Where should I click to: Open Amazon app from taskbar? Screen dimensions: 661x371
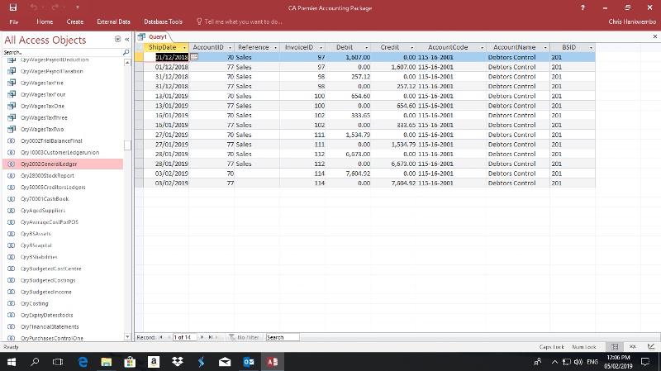point(154,362)
